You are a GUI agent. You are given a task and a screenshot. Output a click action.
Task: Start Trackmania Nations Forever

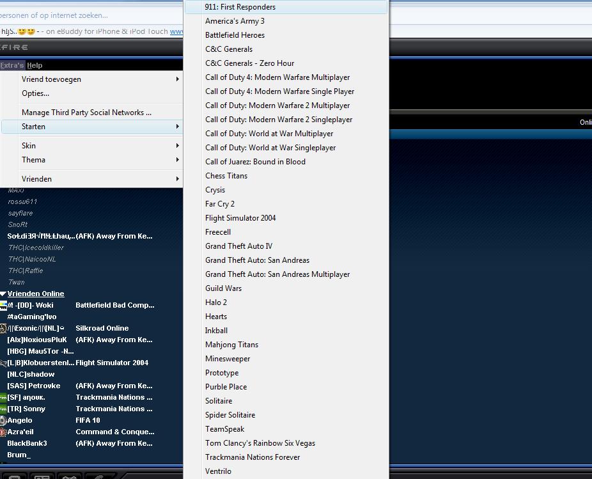286,457
